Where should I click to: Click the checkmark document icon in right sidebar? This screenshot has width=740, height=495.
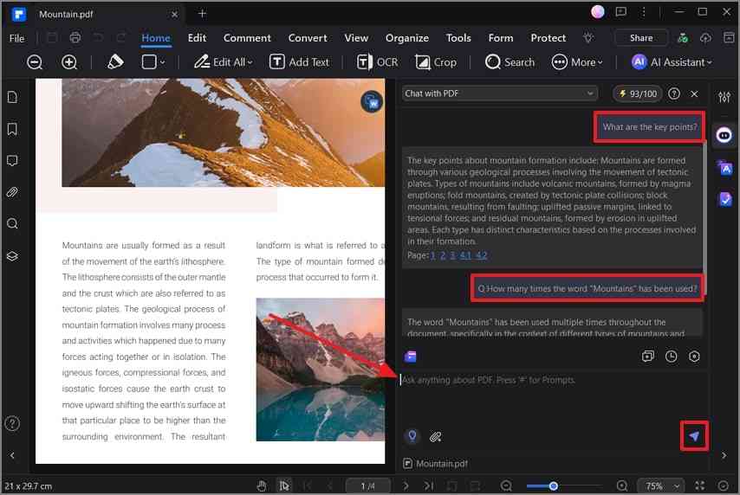(x=724, y=199)
